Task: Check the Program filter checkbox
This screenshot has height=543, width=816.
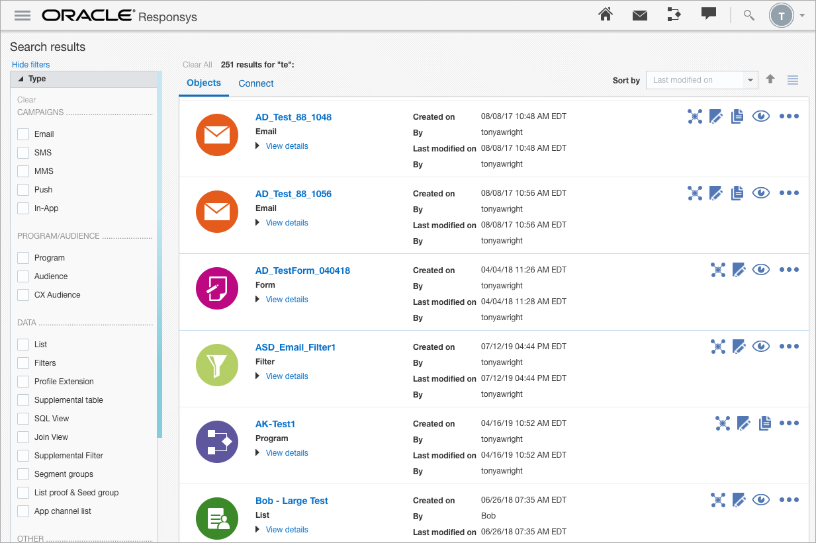Action: click(x=23, y=258)
